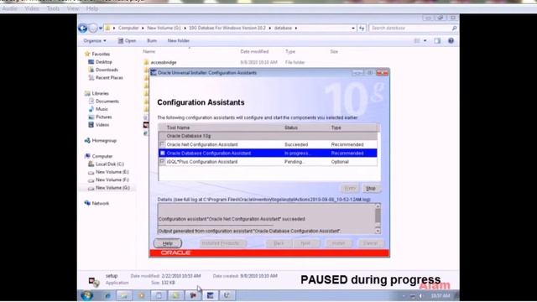Click the Retry button in installer
This screenshot has width=537, height=302.
pyautogui.click(x=350, y=189)
